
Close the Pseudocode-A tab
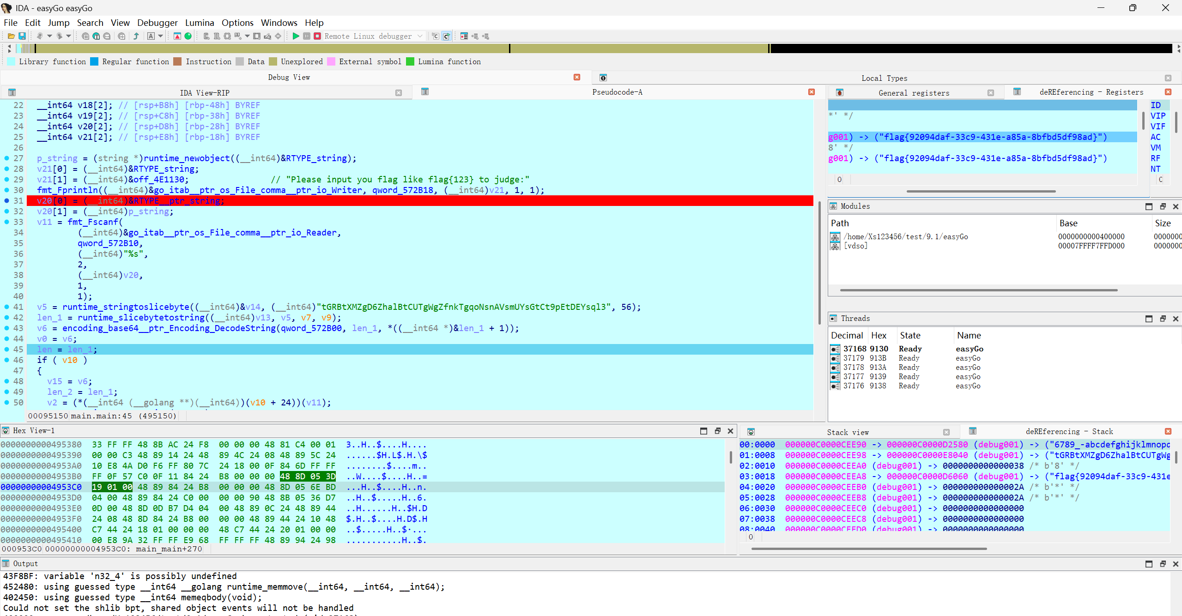tap(812, 92)
